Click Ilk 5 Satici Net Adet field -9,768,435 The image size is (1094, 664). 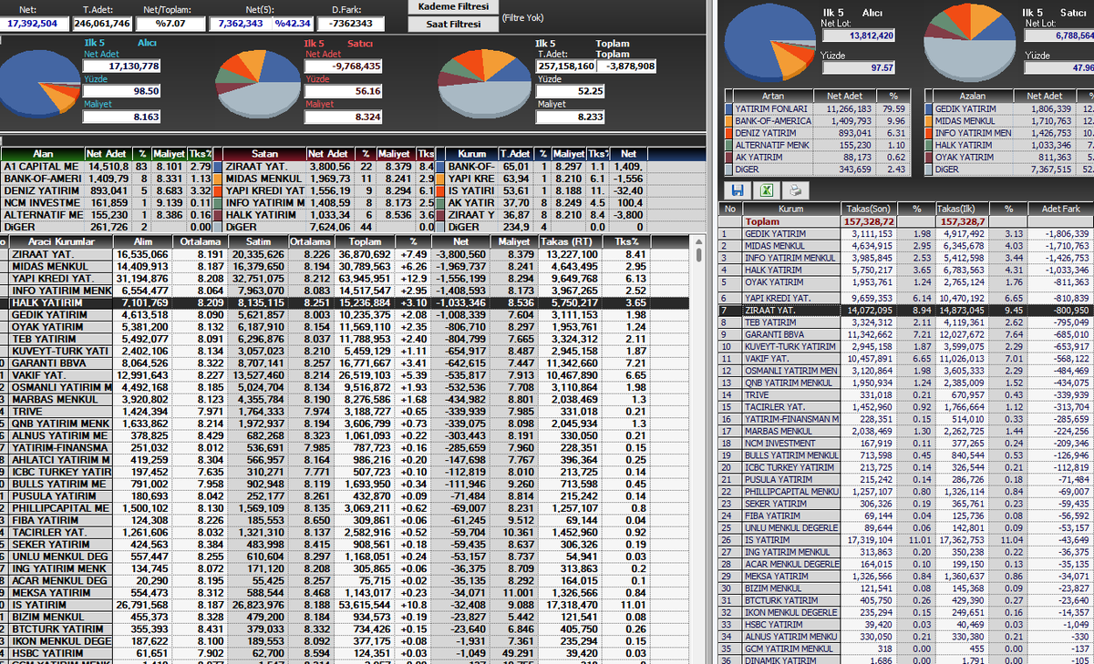tap(344, 66)
